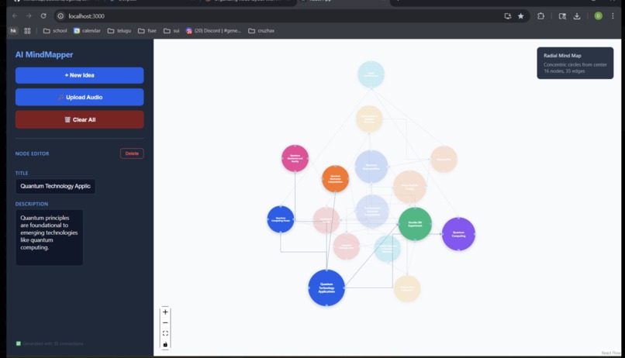Click install app icon in address bar
625x358 pixels.
point(507,16)
